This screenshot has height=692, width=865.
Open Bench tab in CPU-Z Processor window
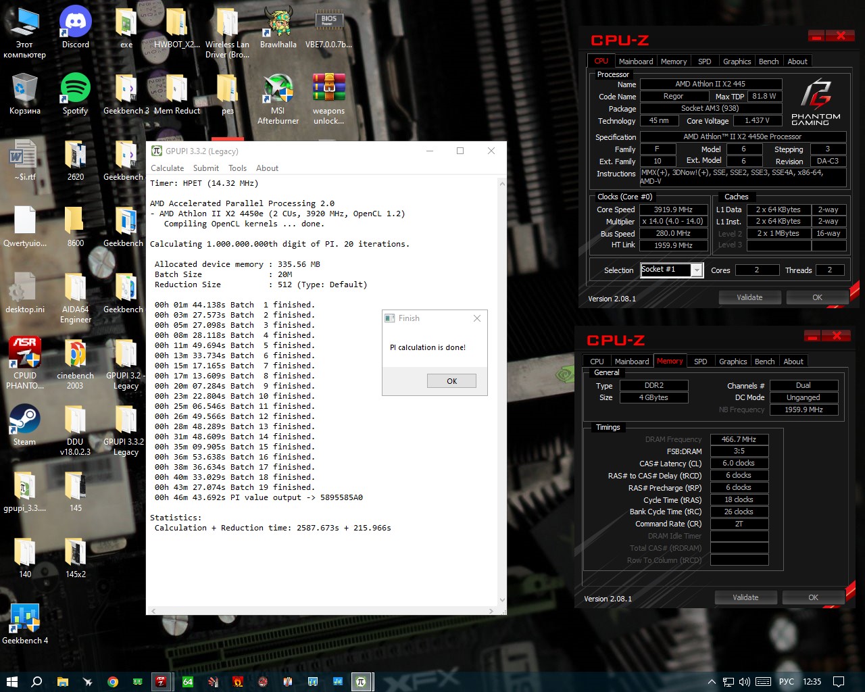click(x=768, y=61)
